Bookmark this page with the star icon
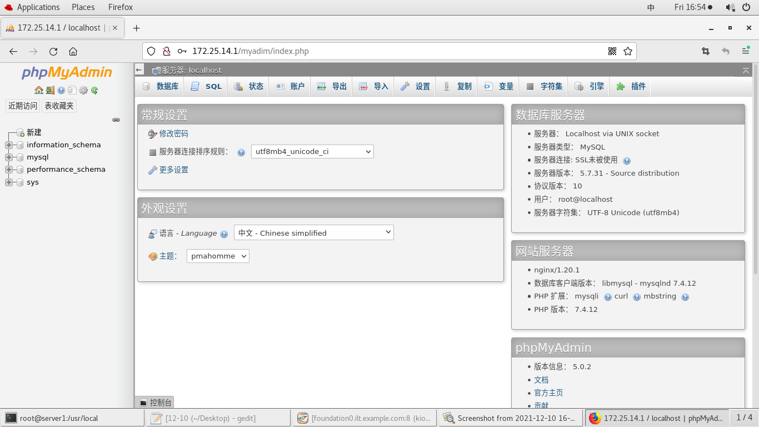Viewport: 759px width, 427px height. click(x=628, y=51)
